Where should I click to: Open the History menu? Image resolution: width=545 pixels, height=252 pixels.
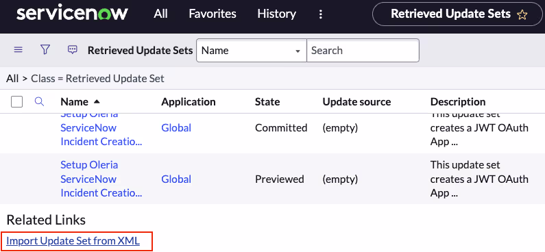(277, 14)
